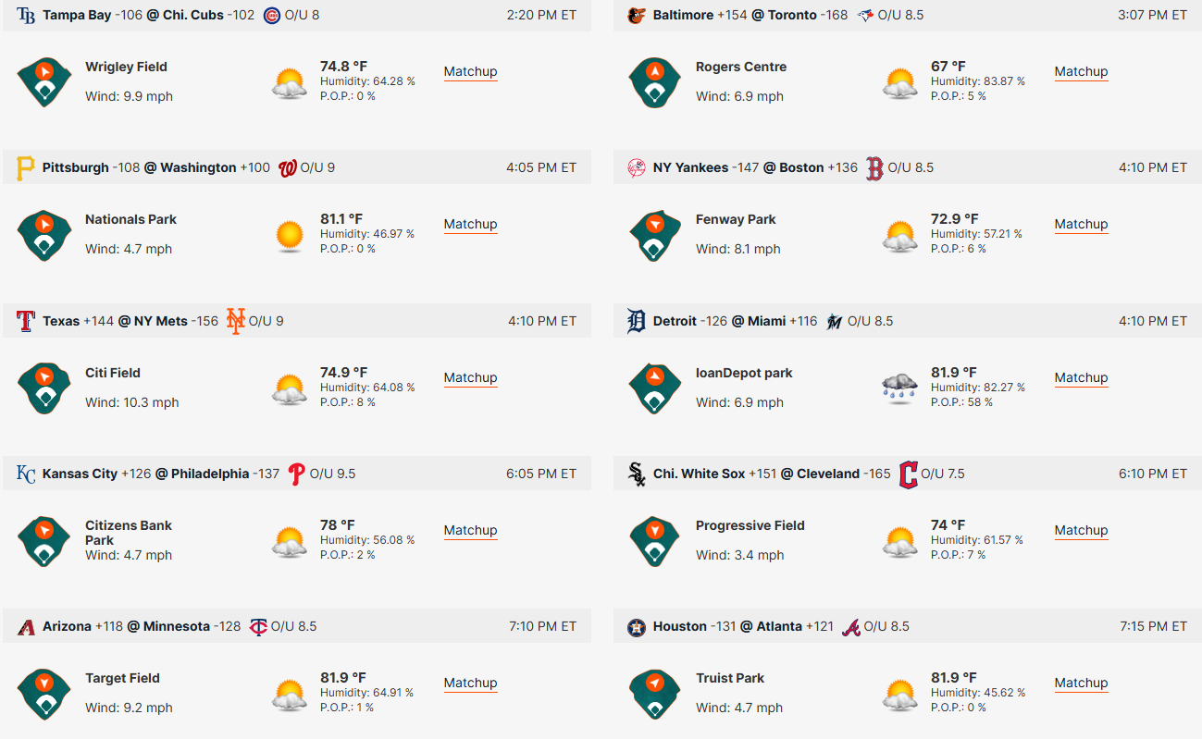
Task: Click the Texas @ NY Mets game header
Action: [297, 321]
